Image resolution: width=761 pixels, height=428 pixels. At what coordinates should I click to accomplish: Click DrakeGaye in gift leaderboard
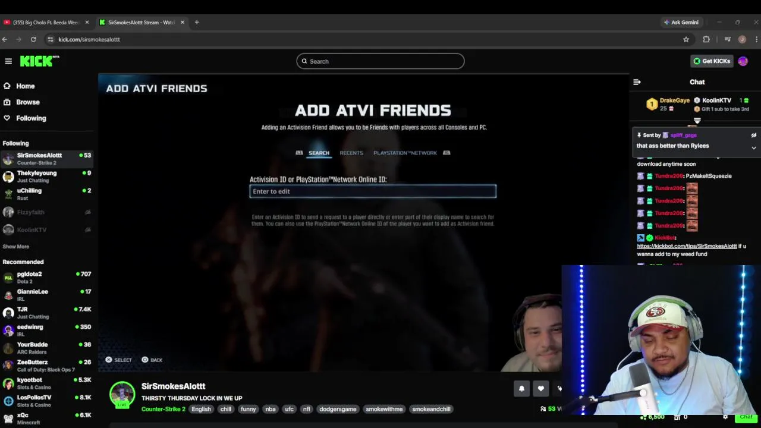coord(674,100)
